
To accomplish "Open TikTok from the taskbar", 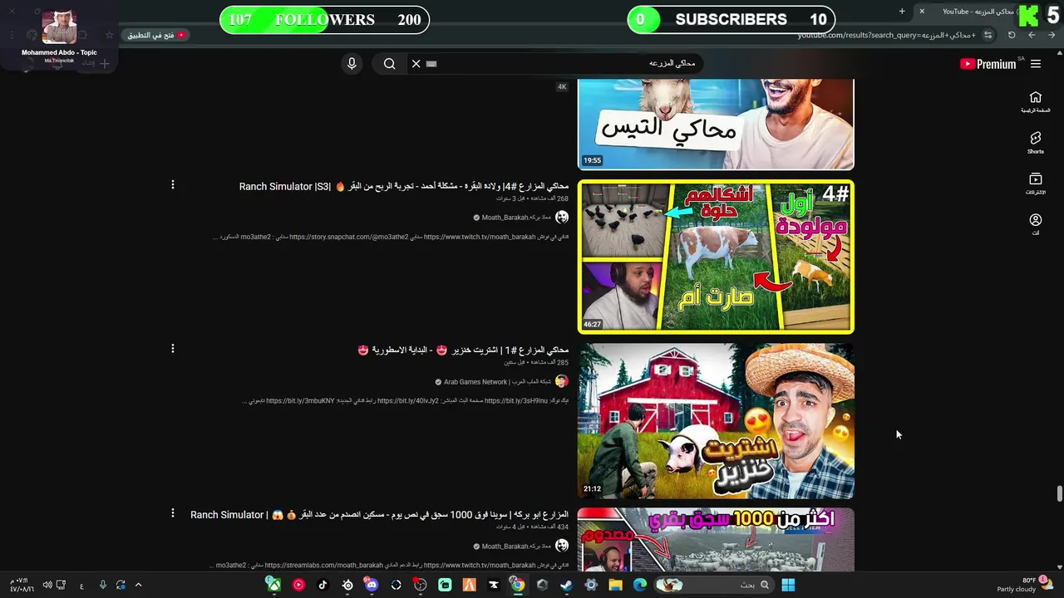I will 323,585.
